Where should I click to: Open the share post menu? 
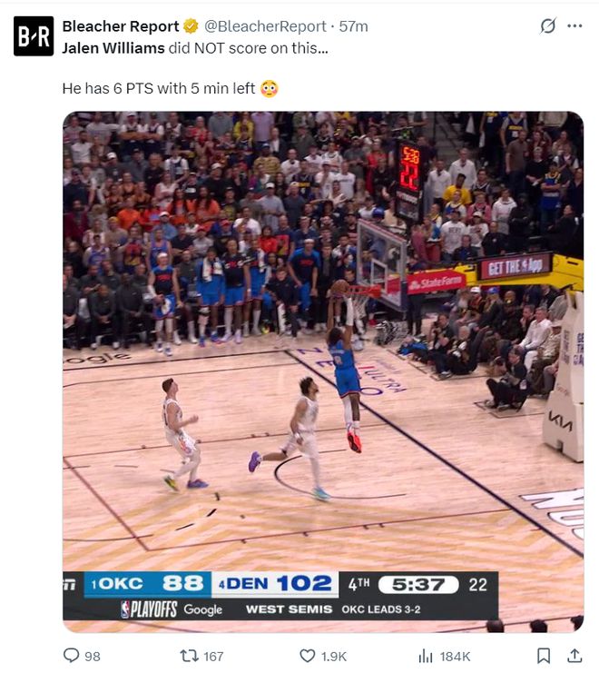pyautogui.click(x=574, y=656)
